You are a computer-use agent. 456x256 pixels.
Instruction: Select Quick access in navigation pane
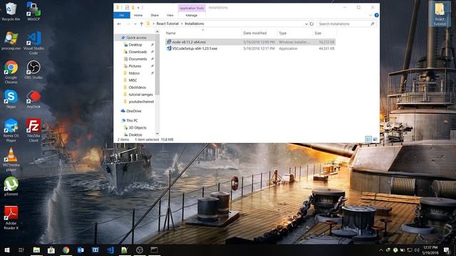136,38
